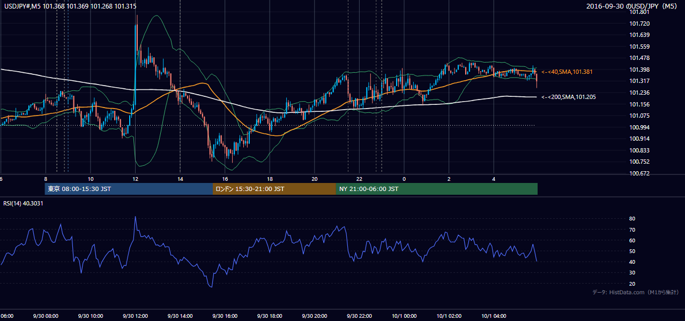The width and height of the screenshot is (685, 321).
Task: Click price axis value 101.559
Action: (639, 47)
